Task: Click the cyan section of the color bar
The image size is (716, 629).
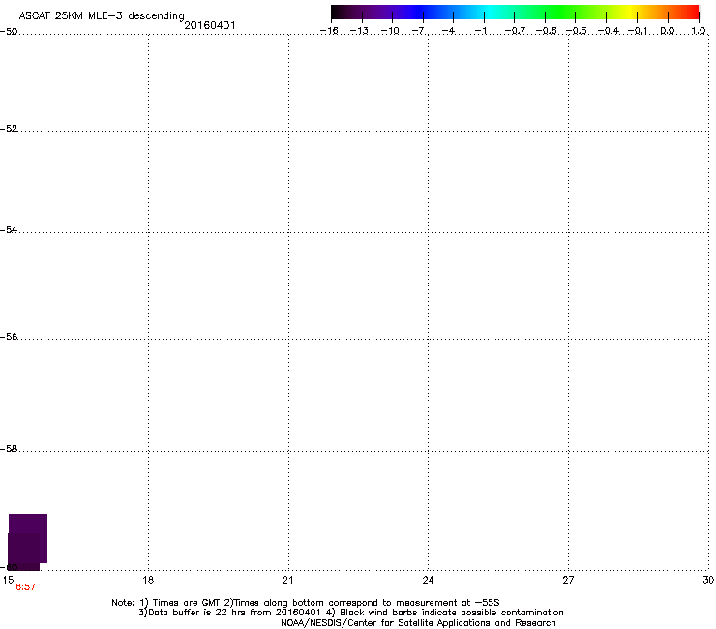Action: (x=491, y=12)
